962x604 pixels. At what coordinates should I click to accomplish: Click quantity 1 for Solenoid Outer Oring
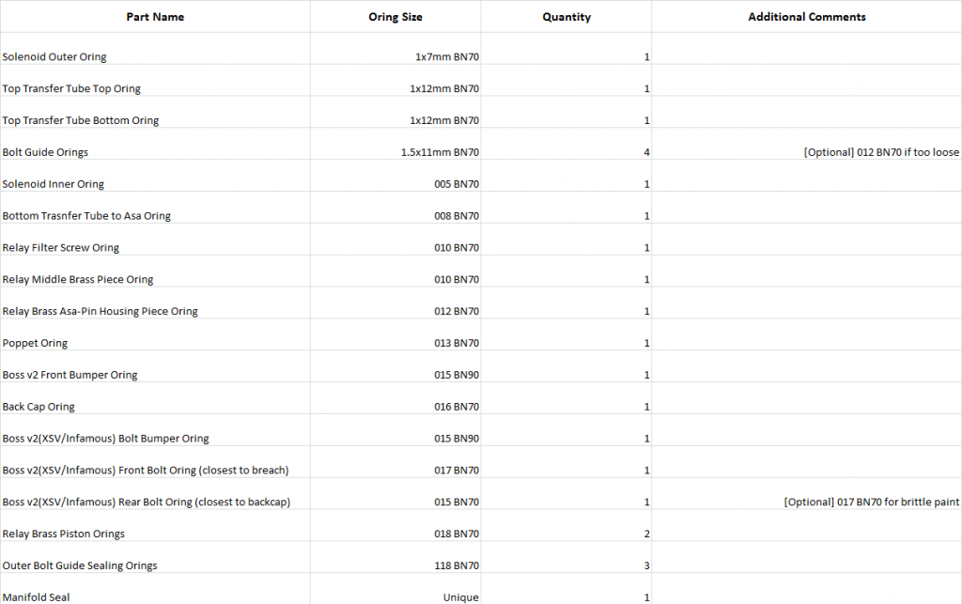click(x=566, y=49)
